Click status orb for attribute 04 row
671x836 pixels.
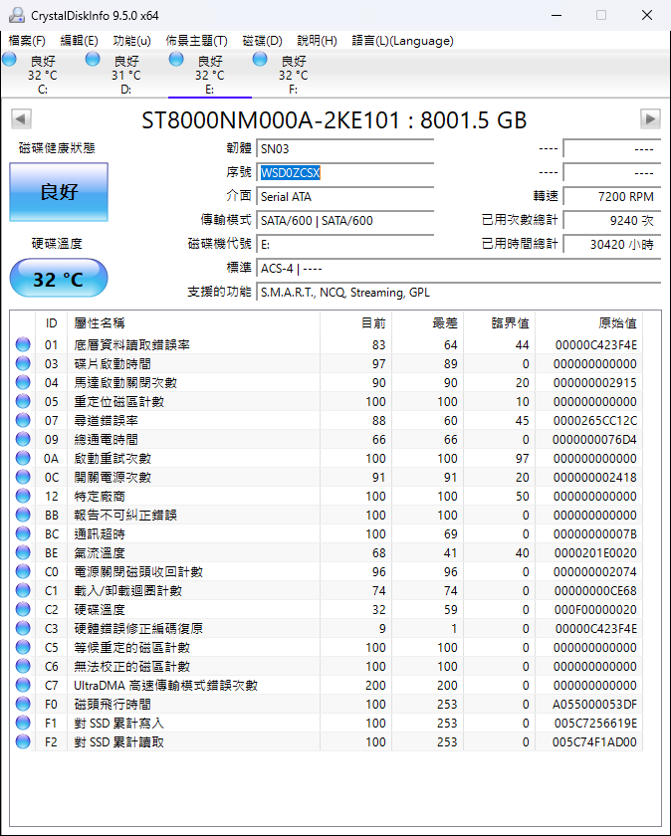coord(23,382)
